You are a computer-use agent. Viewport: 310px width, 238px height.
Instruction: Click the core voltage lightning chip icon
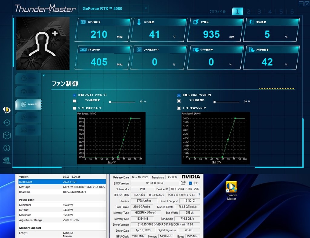click(196, 22)
